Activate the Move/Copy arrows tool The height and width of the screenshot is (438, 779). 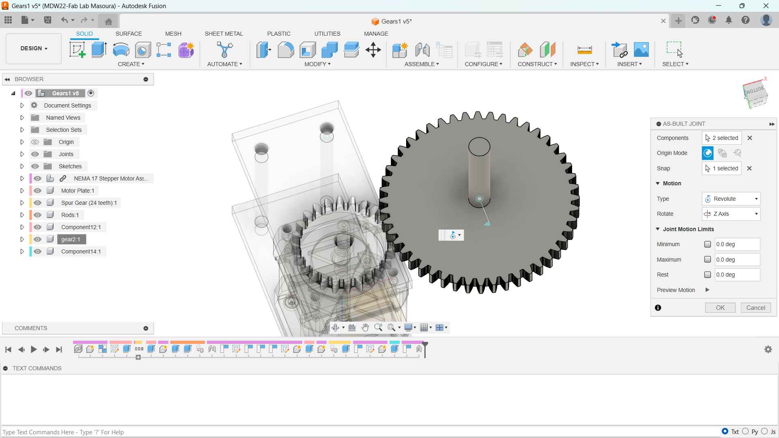click(x=373, y=50)
